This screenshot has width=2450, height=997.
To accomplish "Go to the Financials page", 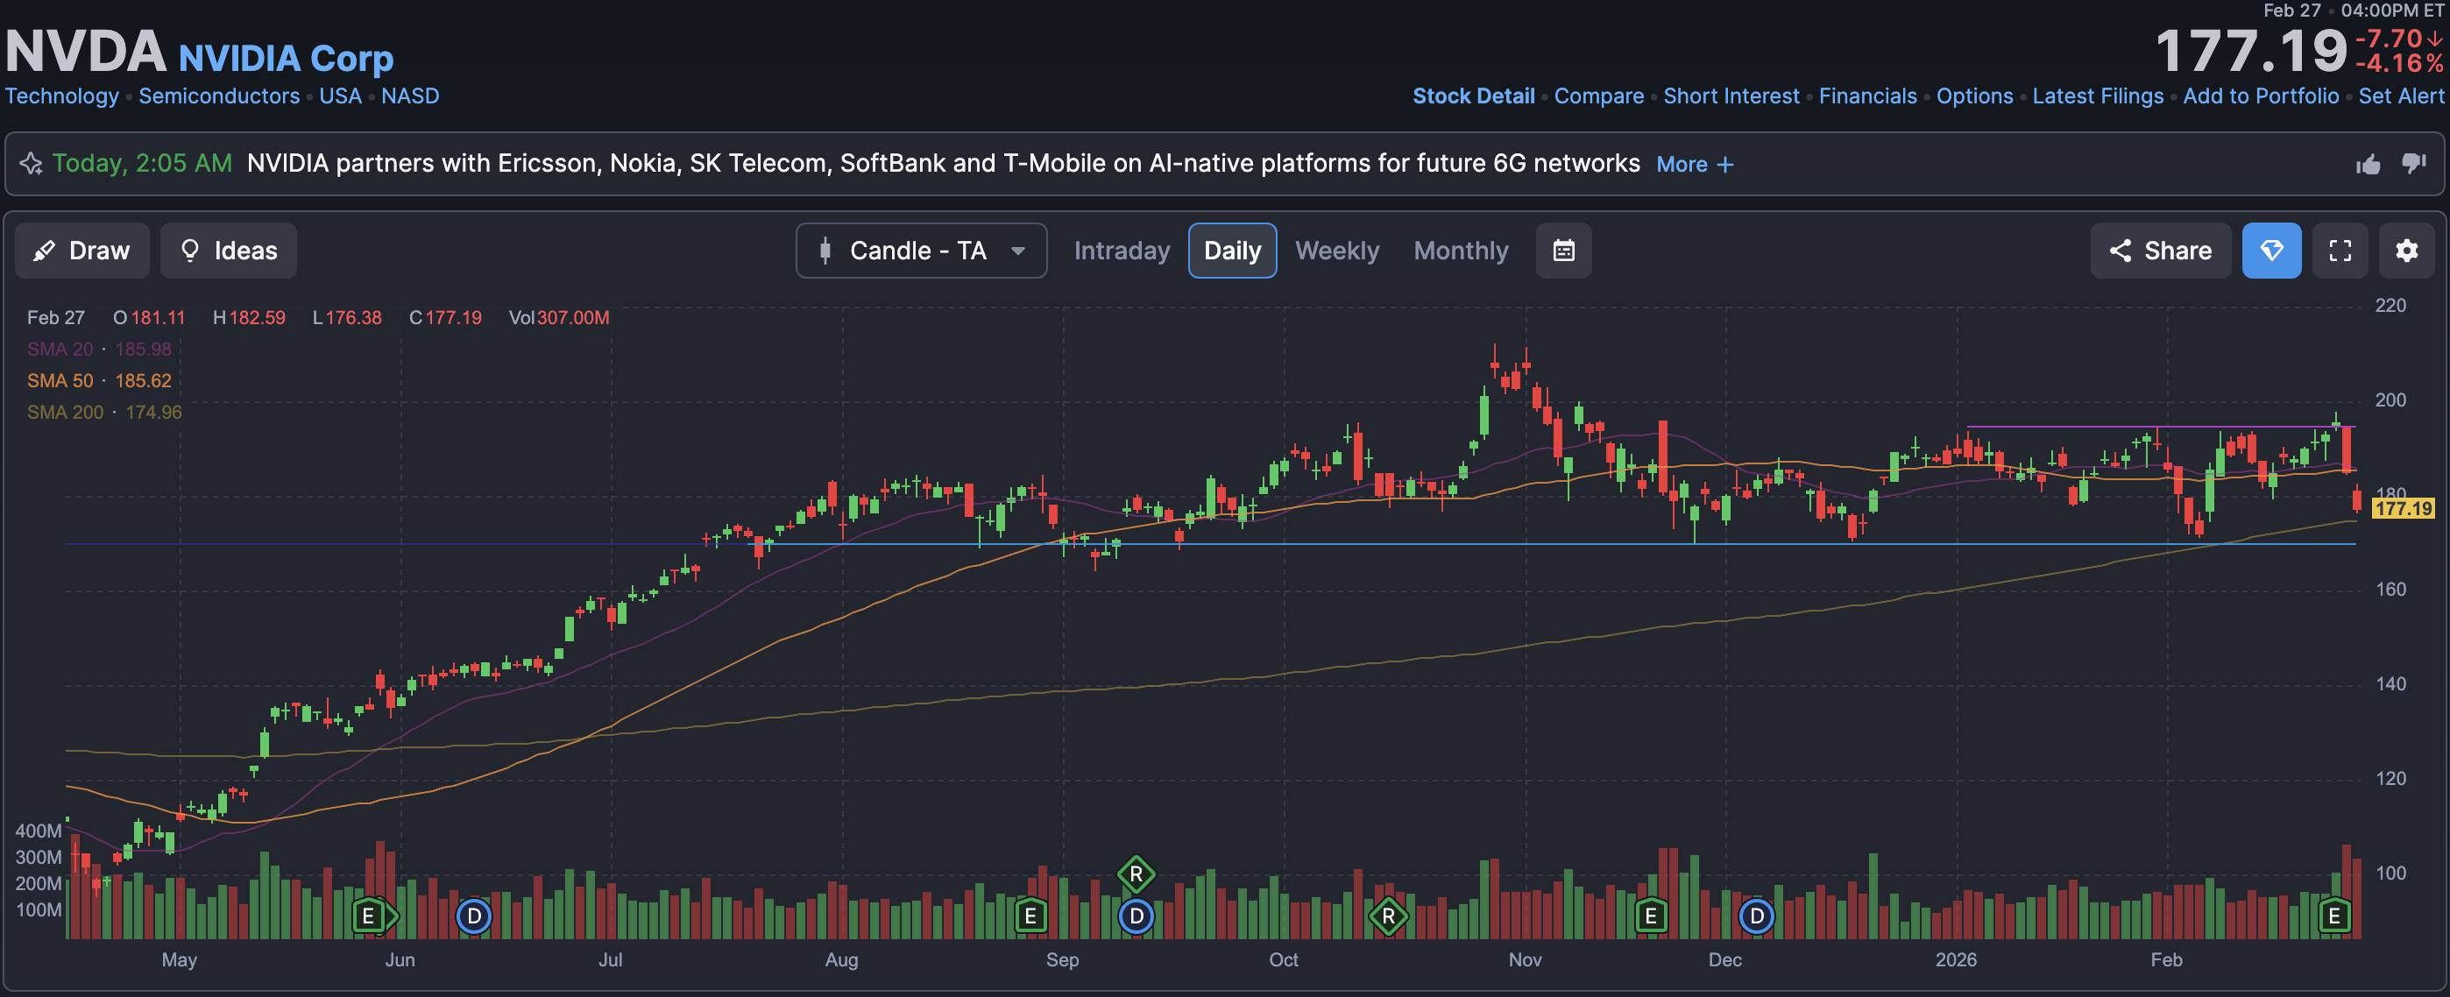I will pyautogui.click(x=1867, y=96).
